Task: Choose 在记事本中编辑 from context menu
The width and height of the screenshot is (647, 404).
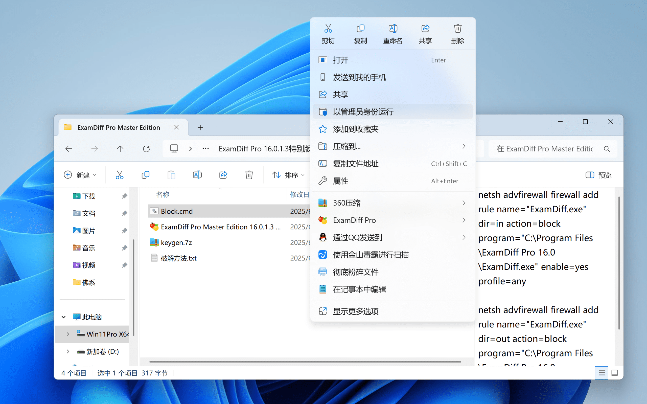Action: (x=359, y=289)
